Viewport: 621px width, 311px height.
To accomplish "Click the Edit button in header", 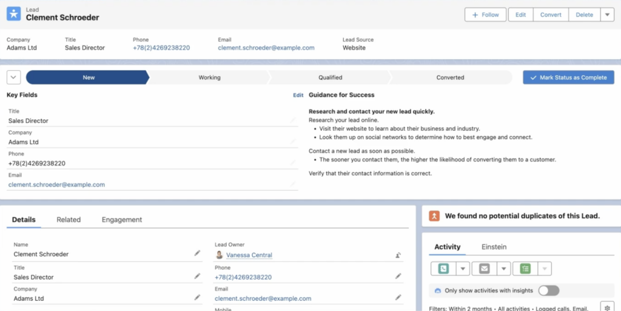I will pyautogui.click(x=520, y=15).
